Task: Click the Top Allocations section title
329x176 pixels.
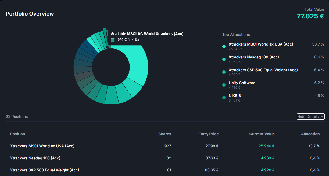Action: click(236, 35)
